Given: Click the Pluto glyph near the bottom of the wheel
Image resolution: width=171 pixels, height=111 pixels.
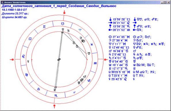Looking at the screenshot, I should (55, 90).
